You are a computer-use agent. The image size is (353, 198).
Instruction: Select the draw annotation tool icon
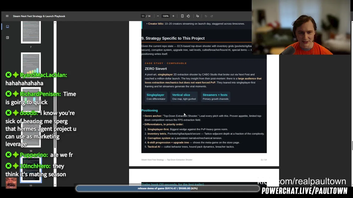click(x=197, y=16)
